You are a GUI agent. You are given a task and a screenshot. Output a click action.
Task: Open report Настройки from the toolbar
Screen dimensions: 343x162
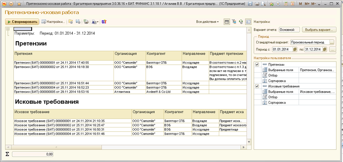tap(53, 22)
